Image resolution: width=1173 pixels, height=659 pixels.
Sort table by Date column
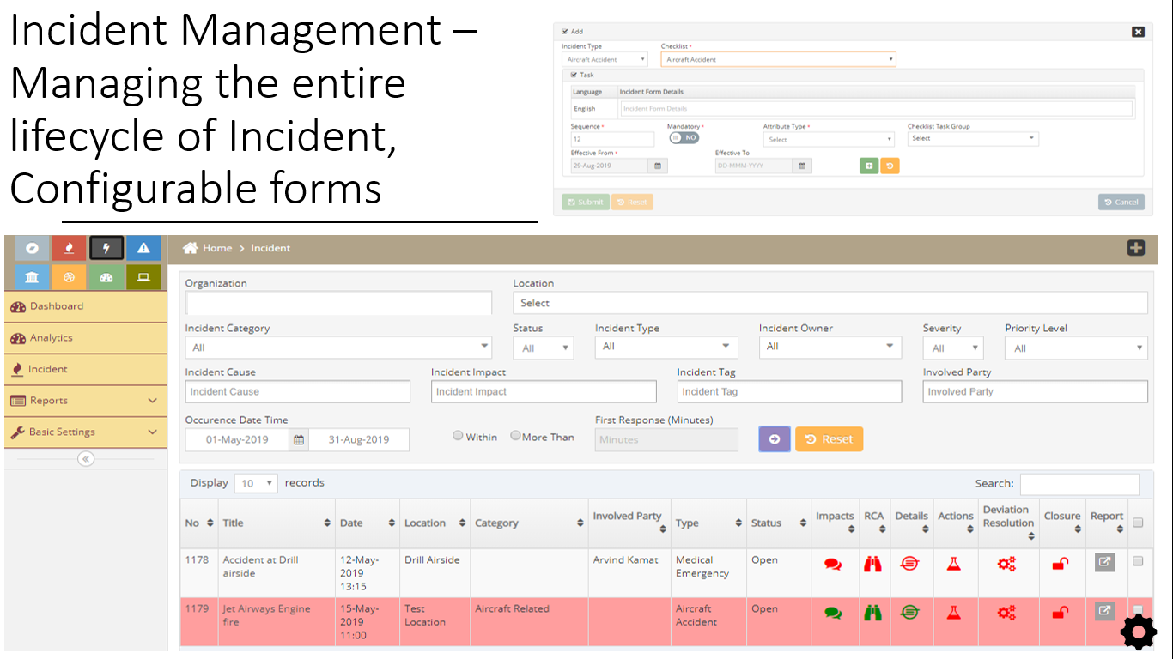click(368, 523)
